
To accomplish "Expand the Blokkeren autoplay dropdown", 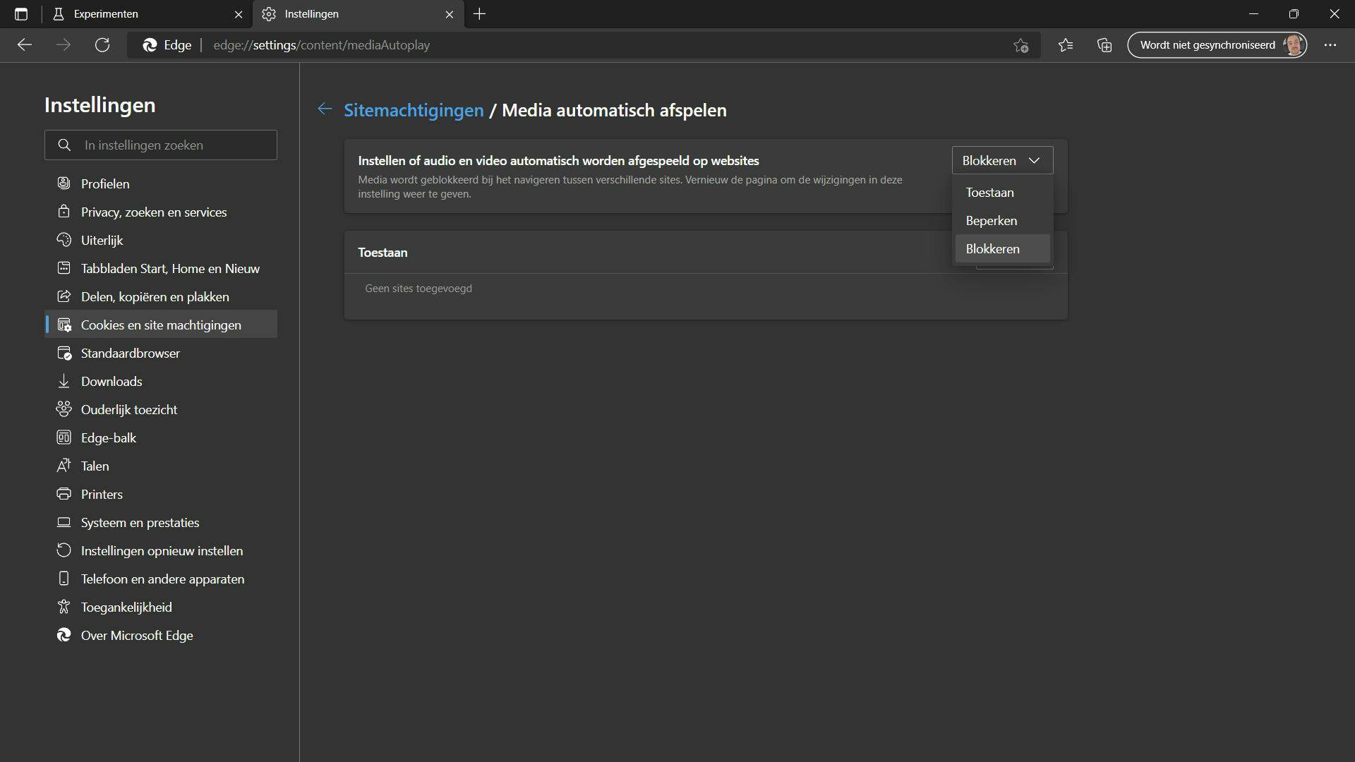I will click(1001, 161).
